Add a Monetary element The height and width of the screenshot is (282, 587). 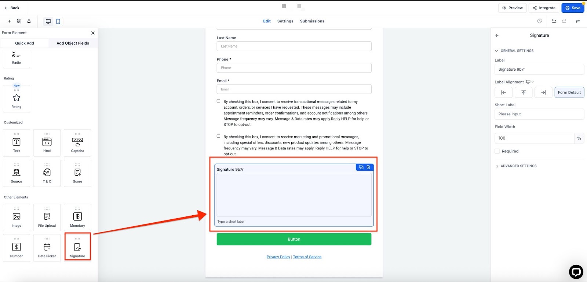77,218
